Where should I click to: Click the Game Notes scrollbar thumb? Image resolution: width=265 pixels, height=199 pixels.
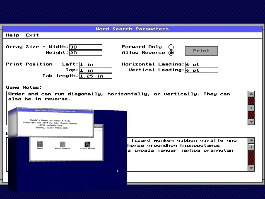tap(251, 108)
